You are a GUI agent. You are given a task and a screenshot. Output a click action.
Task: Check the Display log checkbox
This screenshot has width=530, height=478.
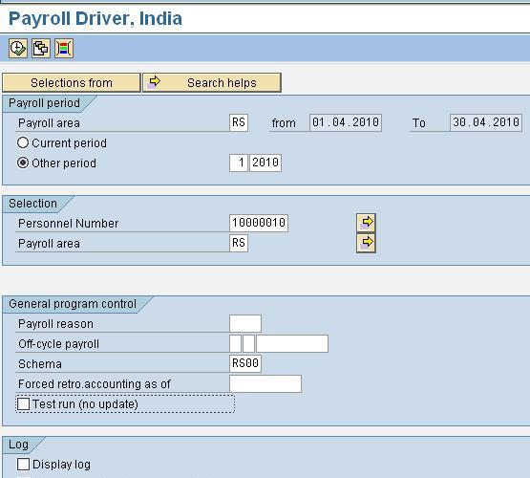[23, 464]
